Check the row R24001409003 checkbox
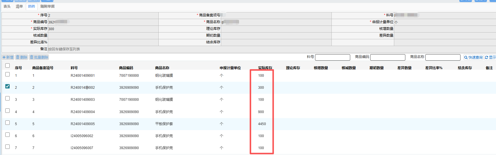The height and width of the screenshot is (155, 496). pos(8,98)
